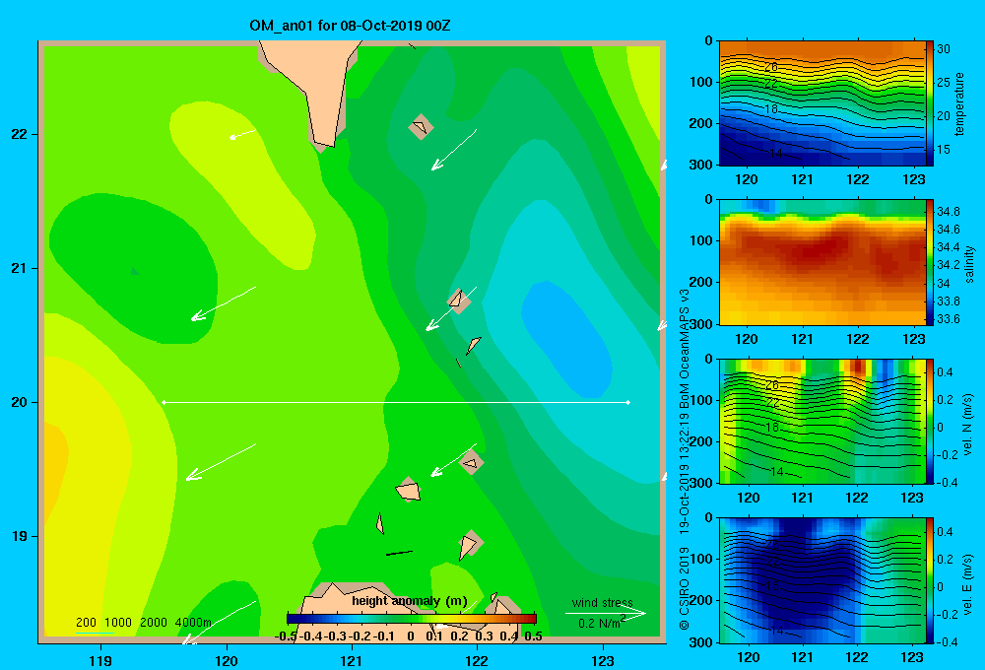Click the salinity color bar scale
This screenshot has height=670, width=985.
point(930,262)
